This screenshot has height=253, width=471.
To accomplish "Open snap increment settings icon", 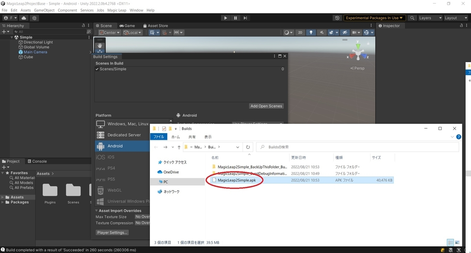I will click(x=178, y=33).
